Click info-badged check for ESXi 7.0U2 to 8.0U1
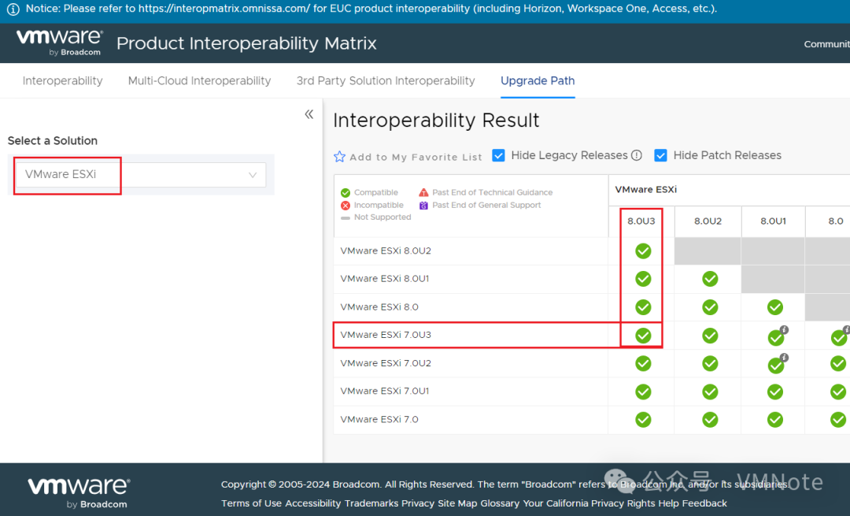 [776, 366]
